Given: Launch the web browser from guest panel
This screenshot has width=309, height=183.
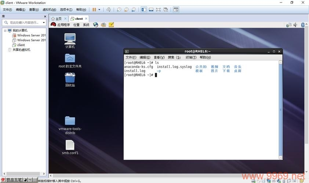Looking at the screenshot, I should 95,25.
